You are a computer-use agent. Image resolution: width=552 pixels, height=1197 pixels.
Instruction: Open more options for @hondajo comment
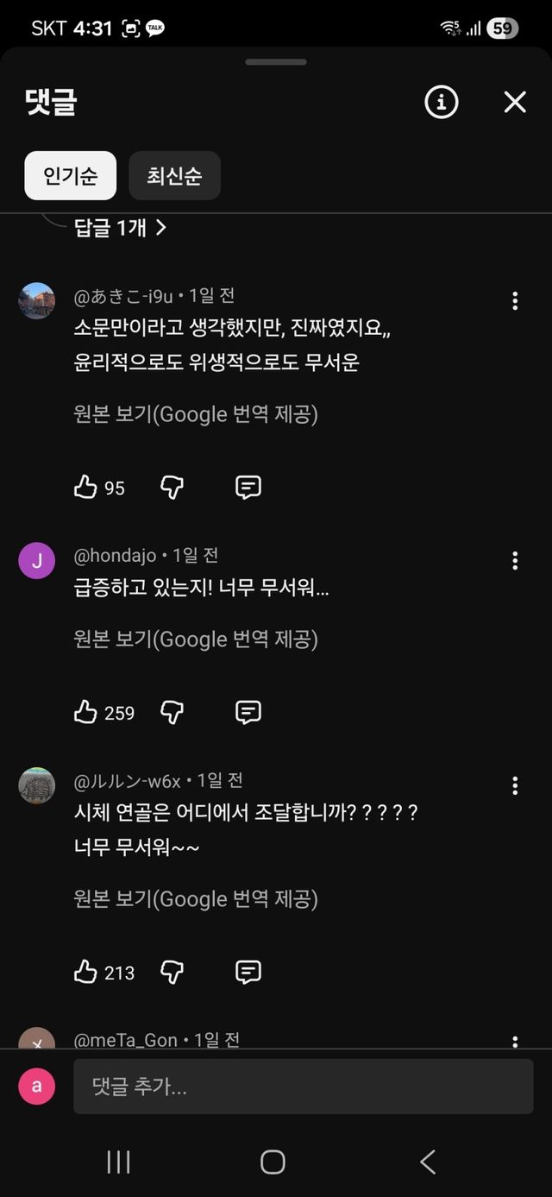[x=515, y=561]
